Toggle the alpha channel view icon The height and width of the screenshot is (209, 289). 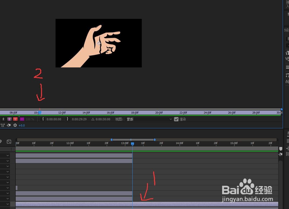point(3,119)
